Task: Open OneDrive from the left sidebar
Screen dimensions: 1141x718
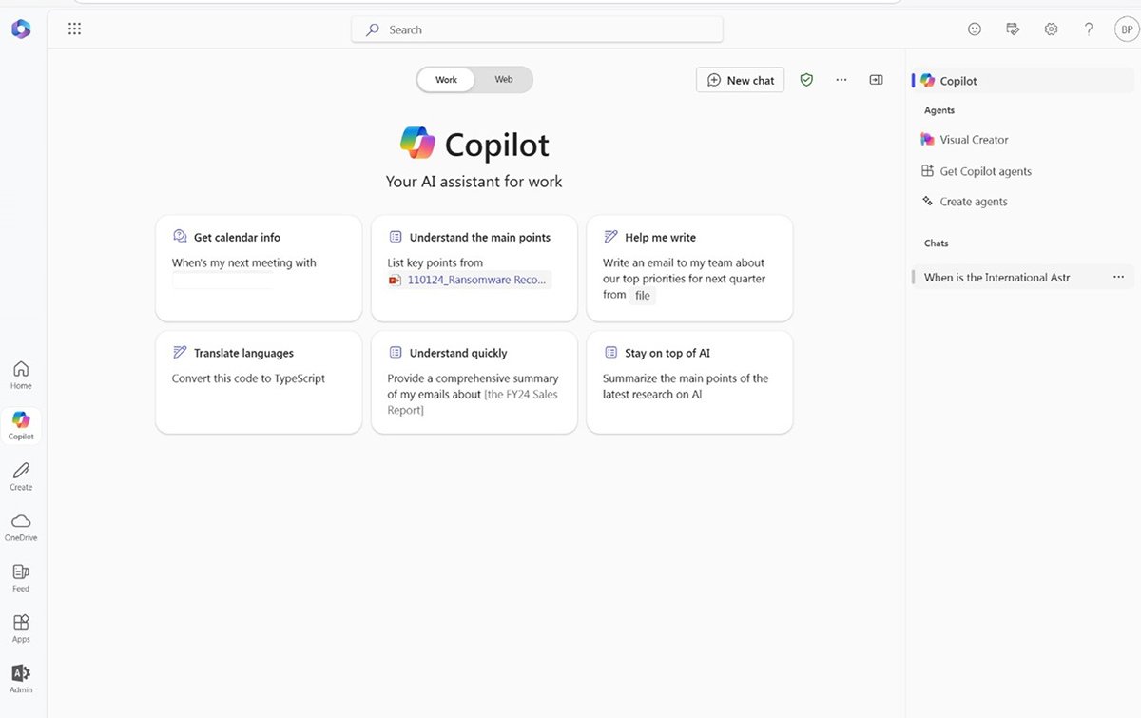Action: tap(21, 526)
